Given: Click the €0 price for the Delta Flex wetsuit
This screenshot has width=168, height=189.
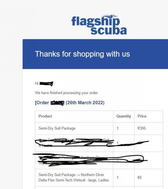Looking at the screenshot, I should (x=140, y=177).
